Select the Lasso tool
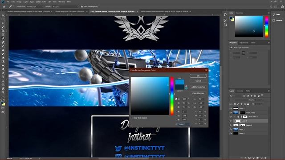The width and height of the screenshot is (285, 160). (3, 23)
